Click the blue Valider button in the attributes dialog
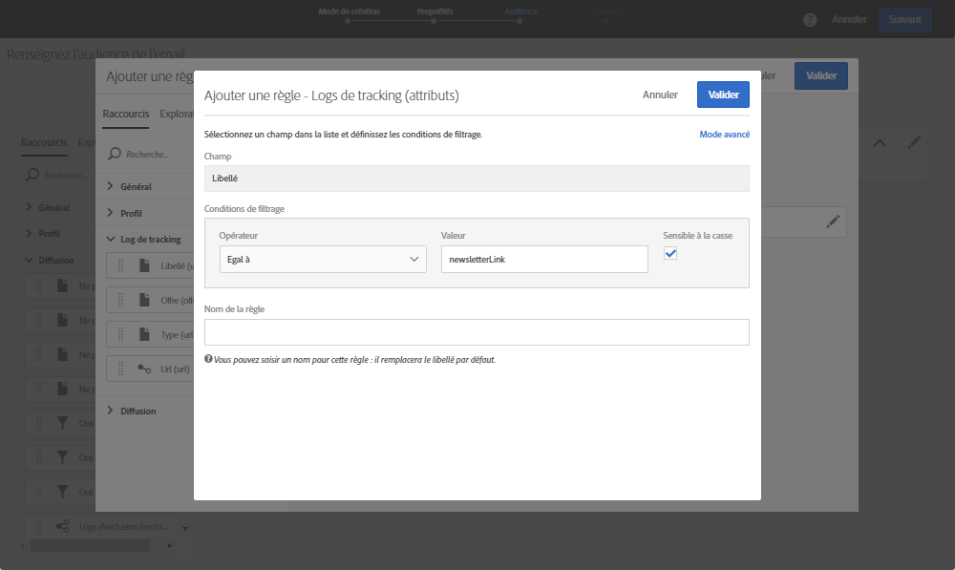Screen dimensions: 955x570 [723, 95]
